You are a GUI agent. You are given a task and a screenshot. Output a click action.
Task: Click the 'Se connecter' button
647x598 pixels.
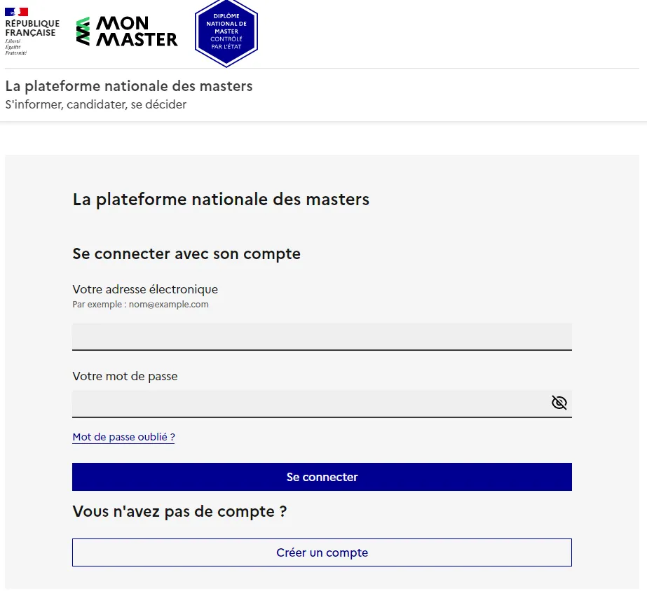pyautogui.click(x=322, y=477)
